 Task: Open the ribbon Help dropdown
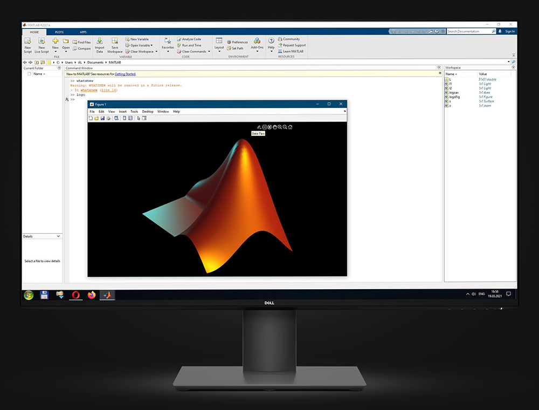click(x=271, y=45)
